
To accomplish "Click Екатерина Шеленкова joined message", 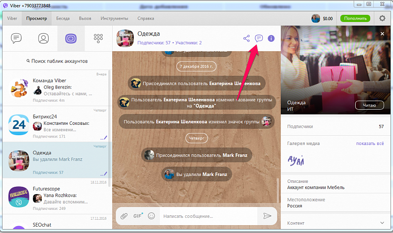I will [x=197, y=83].
